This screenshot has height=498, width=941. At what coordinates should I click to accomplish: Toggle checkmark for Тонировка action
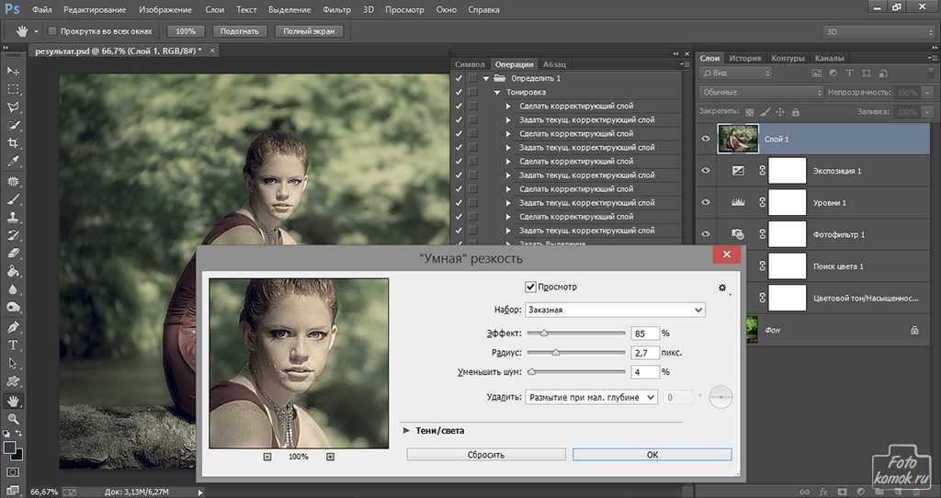[x=459, y=92]
